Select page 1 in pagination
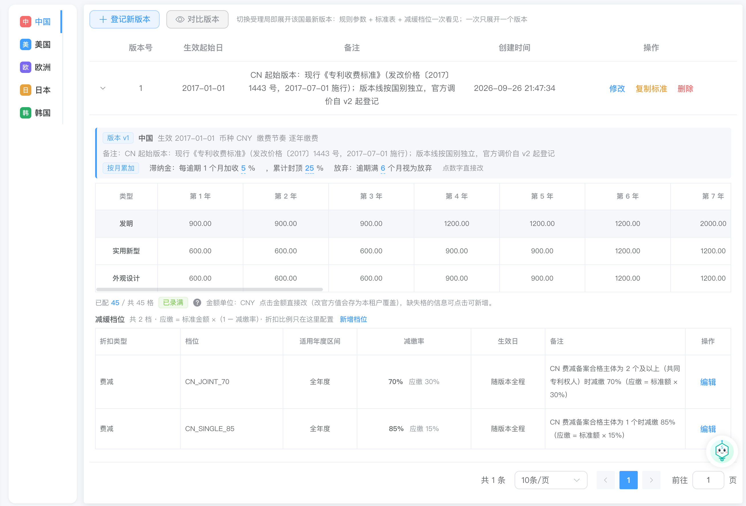The height and width of the screenshot is (506, 746). point(628,480)
